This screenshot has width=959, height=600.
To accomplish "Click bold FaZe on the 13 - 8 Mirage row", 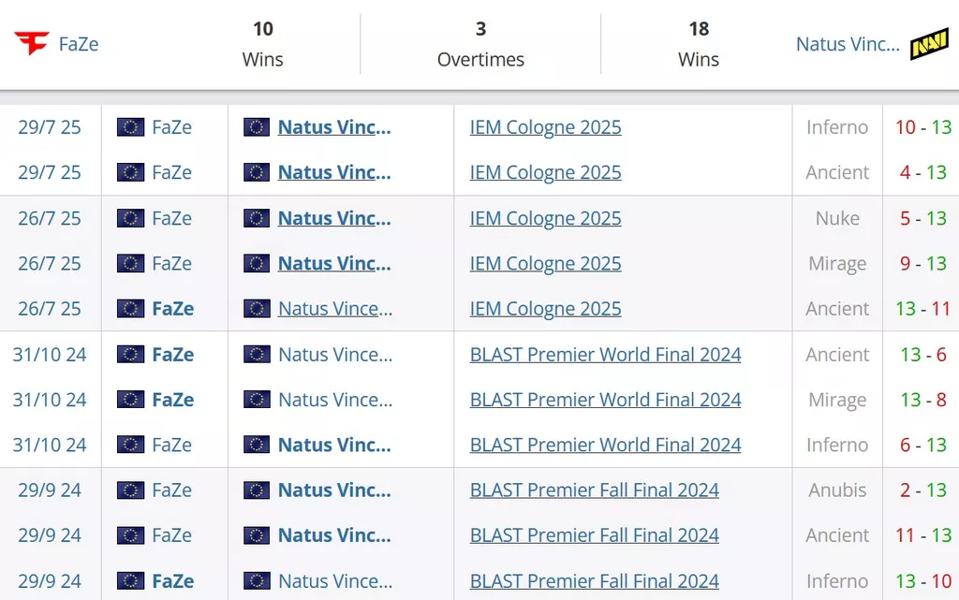I will 173,400.
